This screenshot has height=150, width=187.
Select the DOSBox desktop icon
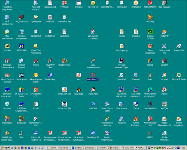(79, 3)
